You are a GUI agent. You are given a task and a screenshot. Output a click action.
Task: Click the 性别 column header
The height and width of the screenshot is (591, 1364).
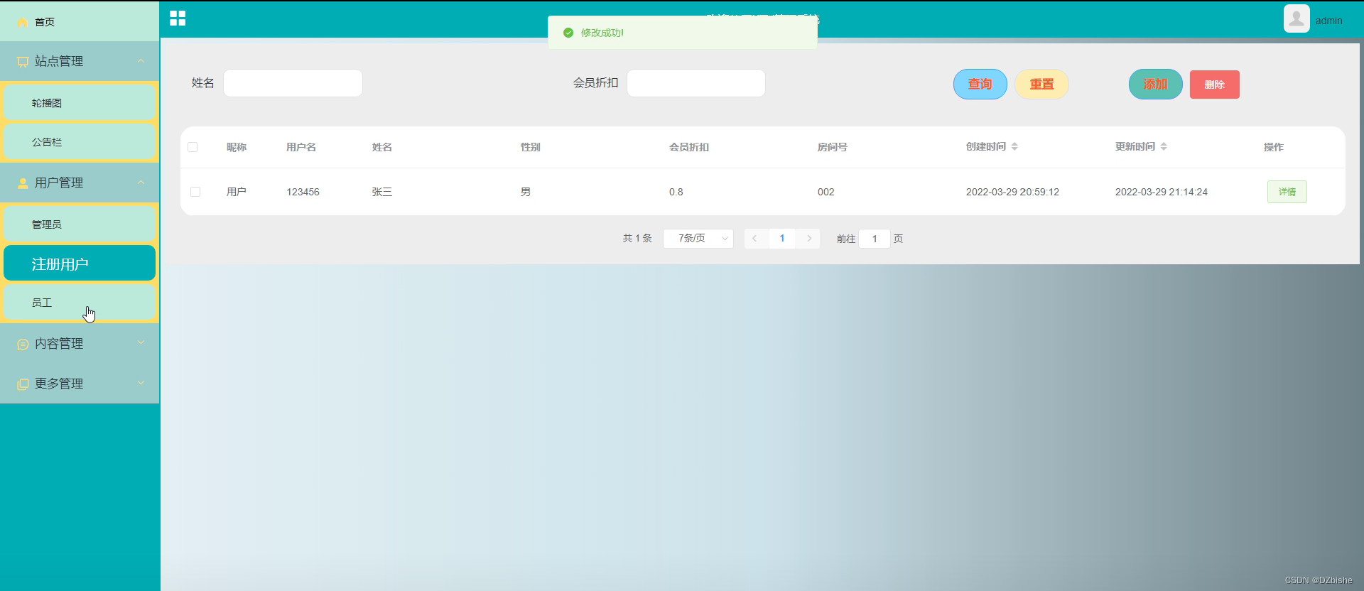(531, 147)
